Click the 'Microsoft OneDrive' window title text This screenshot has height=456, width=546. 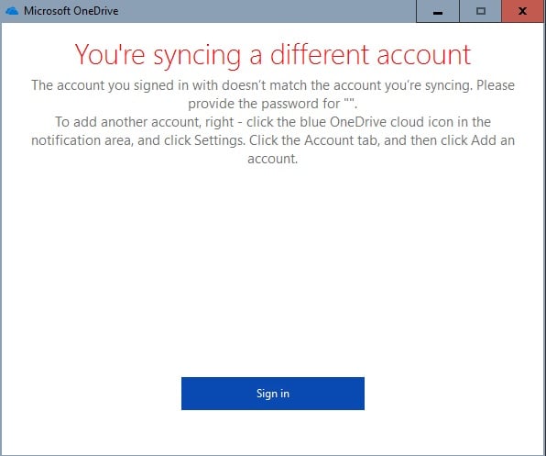[71, 11]
